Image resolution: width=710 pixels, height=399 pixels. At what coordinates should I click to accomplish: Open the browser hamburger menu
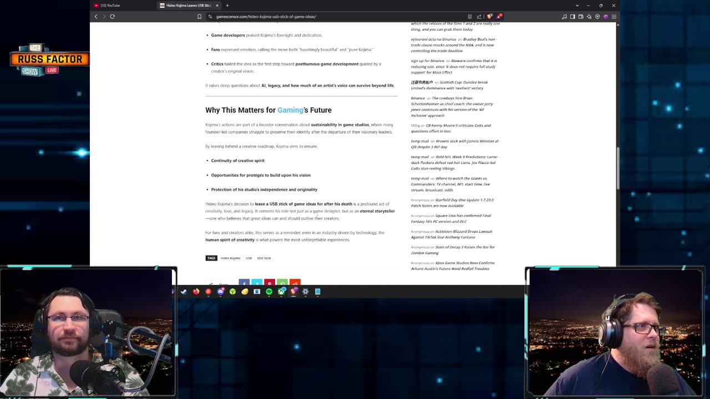pyautogui.click(x=613, y=17)
